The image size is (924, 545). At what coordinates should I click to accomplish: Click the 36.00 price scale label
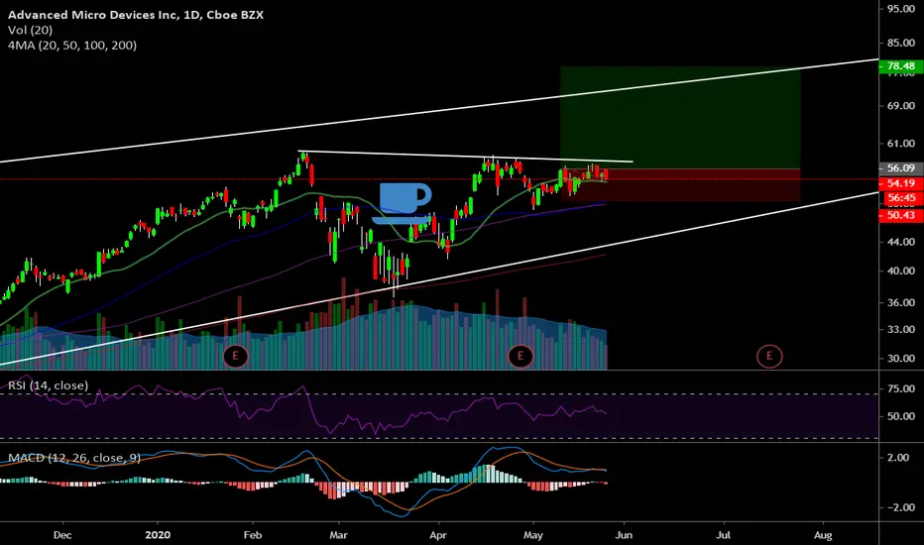[x=901, y=303]
